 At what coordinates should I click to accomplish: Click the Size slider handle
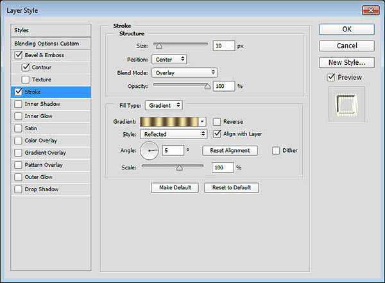[x=159, y=46]
